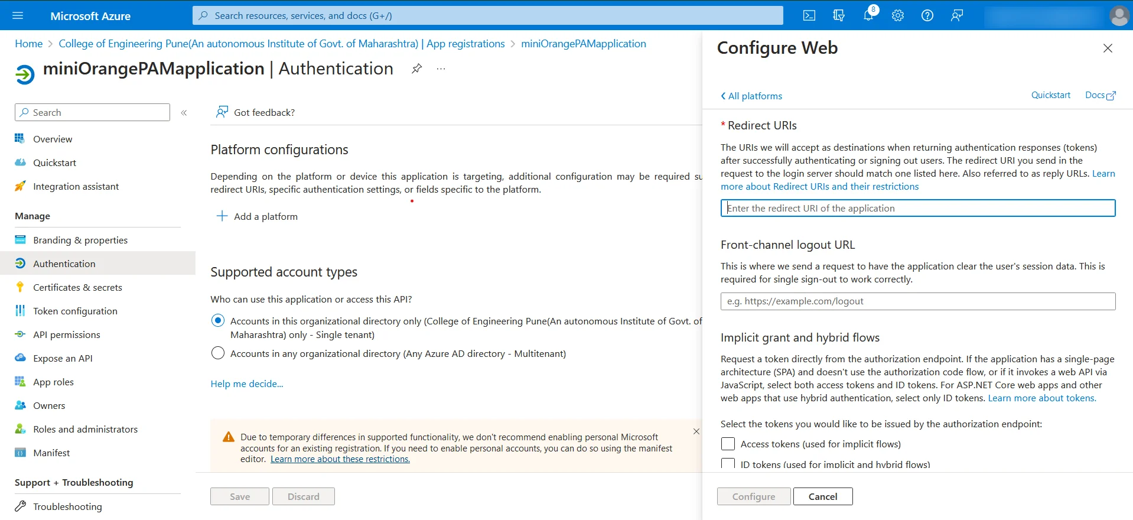
Task: Click the App roles icon
Action: click(x=20, y=382)
